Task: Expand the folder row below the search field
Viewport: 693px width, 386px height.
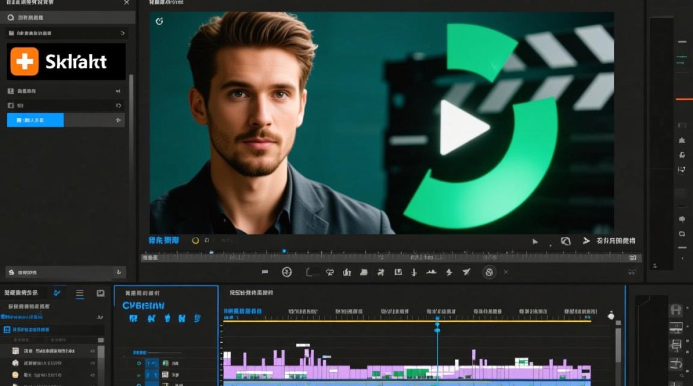Action: click(x=67, y=33)
